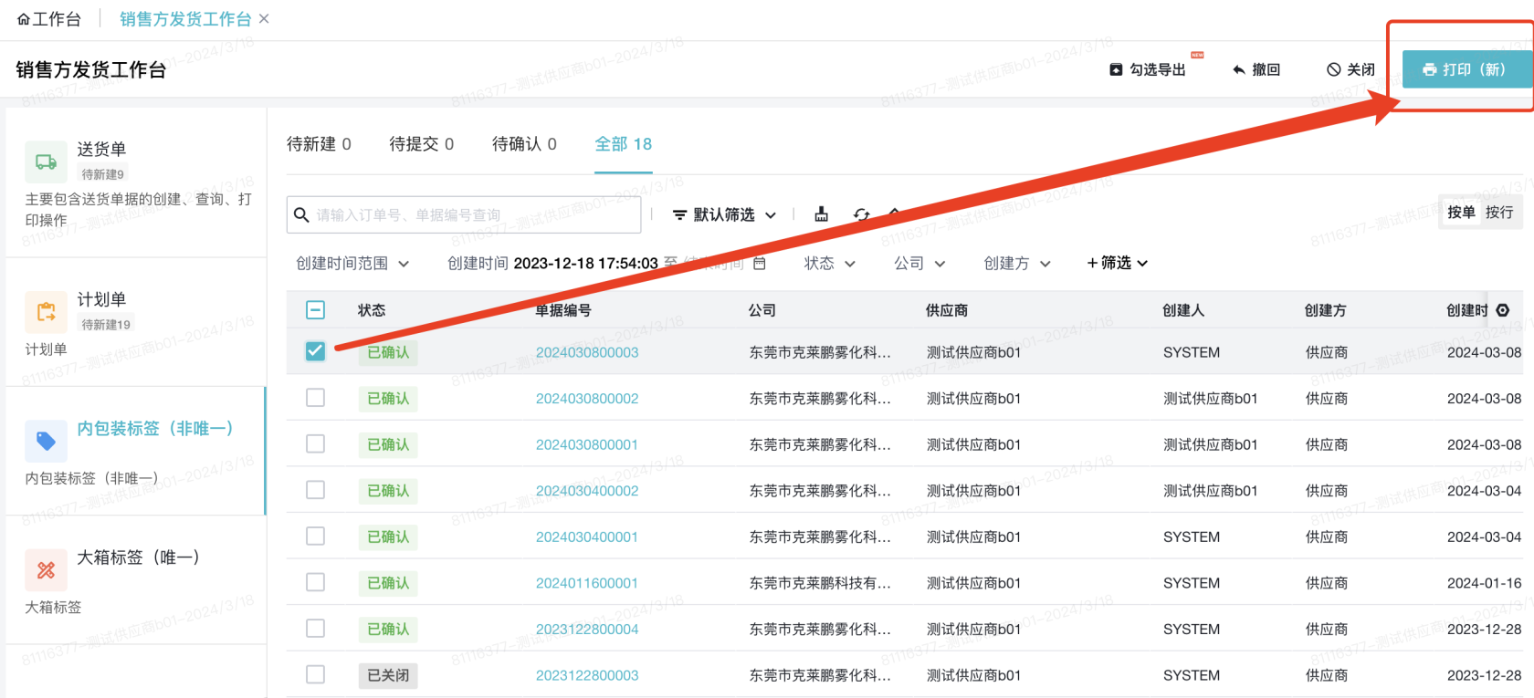This screenshot has width=1534, height=698.
Task: Expand 创建时间范围 dropdown
Action: click(352, 264)
